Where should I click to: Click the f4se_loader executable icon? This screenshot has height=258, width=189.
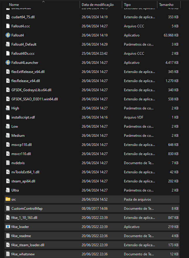point(8,227)
